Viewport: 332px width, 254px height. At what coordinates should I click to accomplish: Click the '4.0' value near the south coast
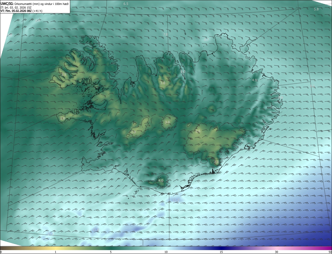point(161,181)
